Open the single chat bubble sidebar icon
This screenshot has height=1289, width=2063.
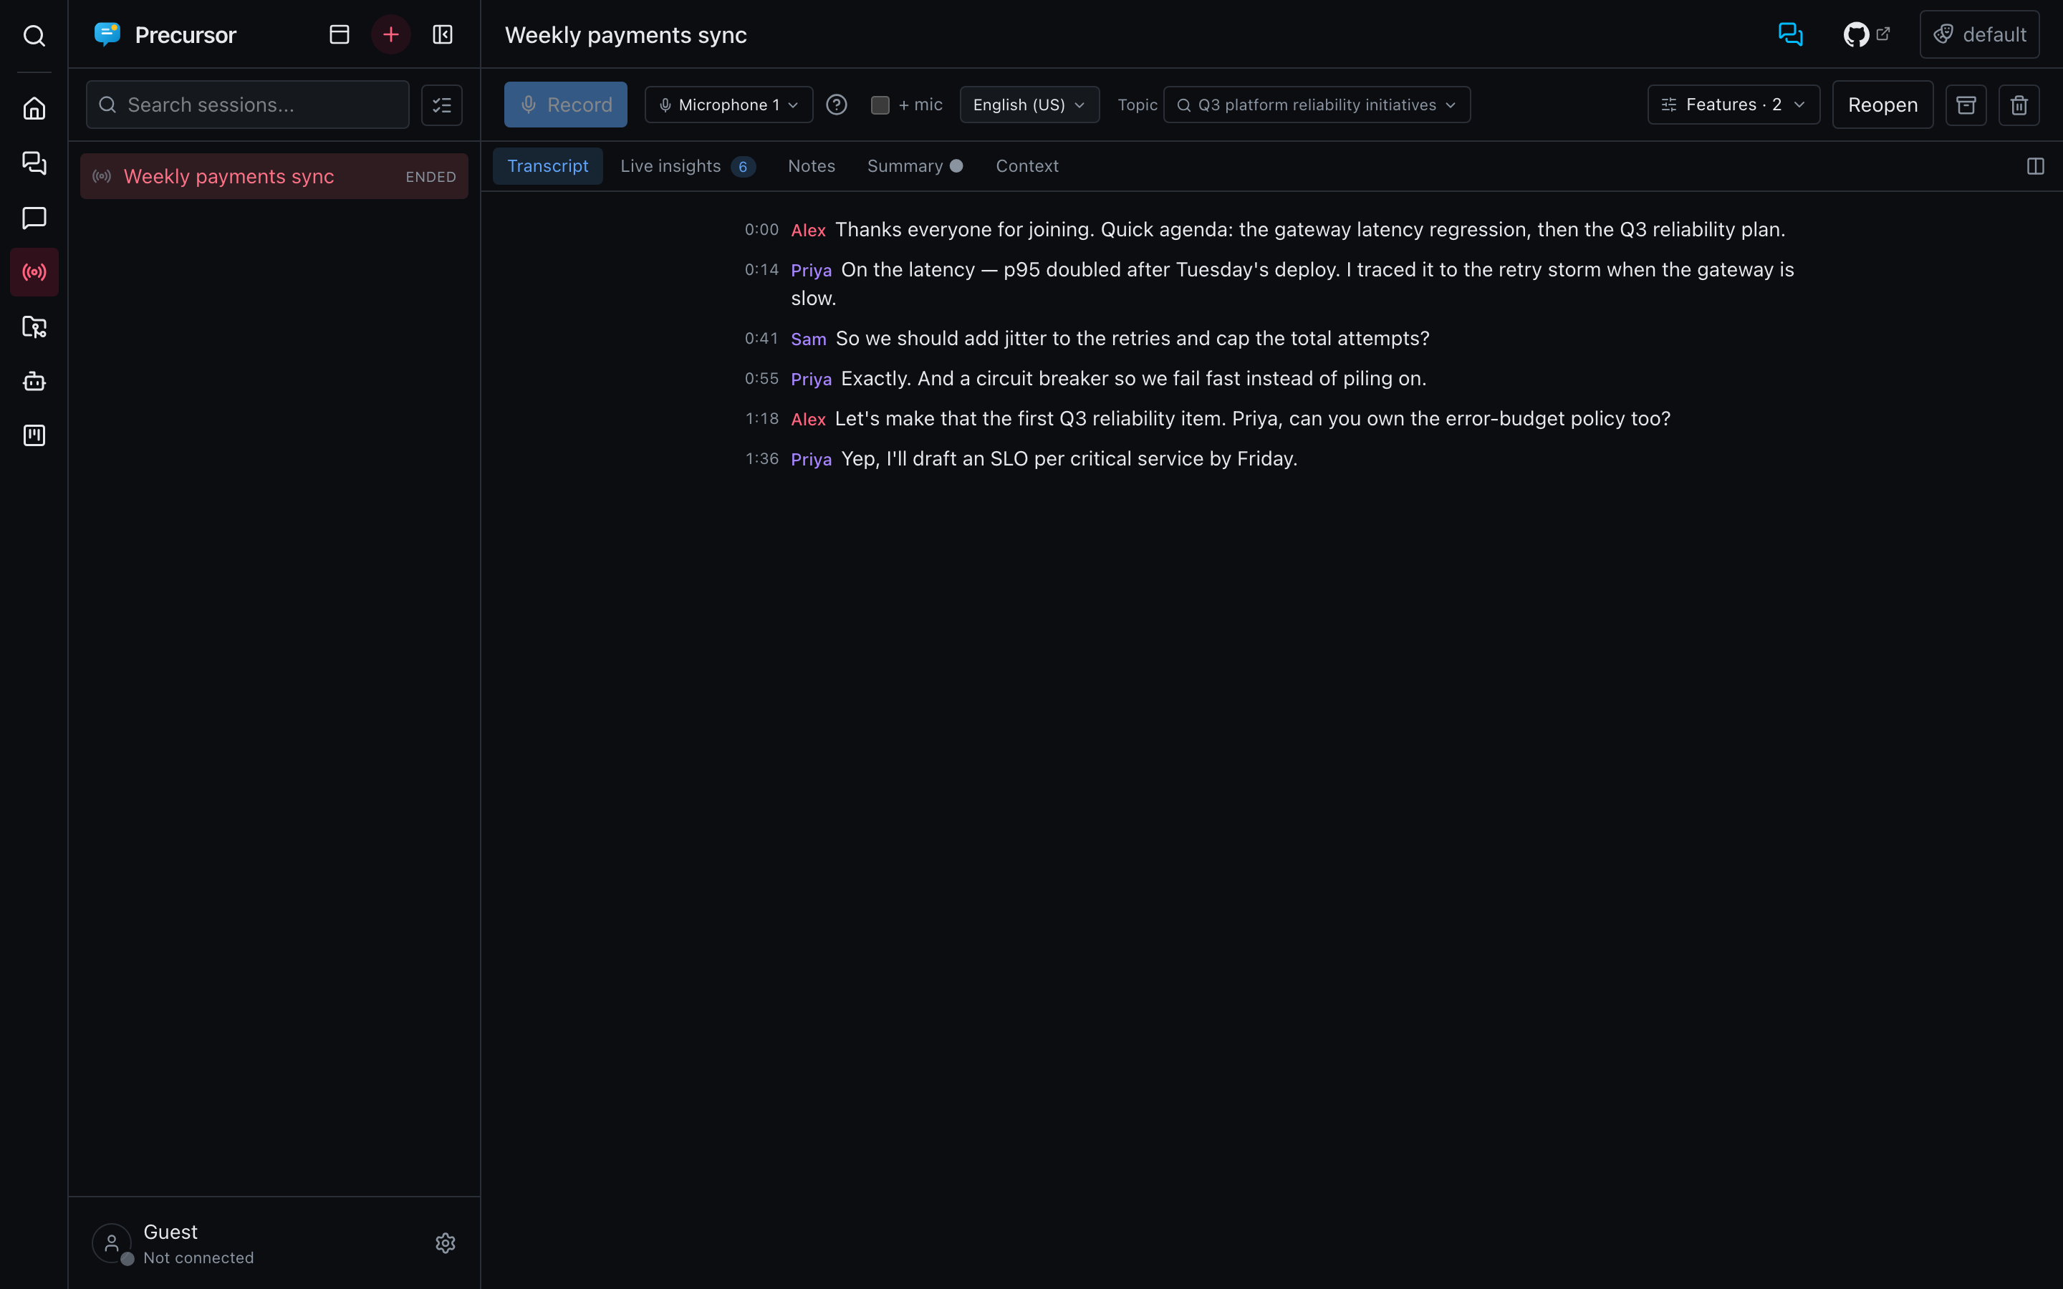coord(34,218)
